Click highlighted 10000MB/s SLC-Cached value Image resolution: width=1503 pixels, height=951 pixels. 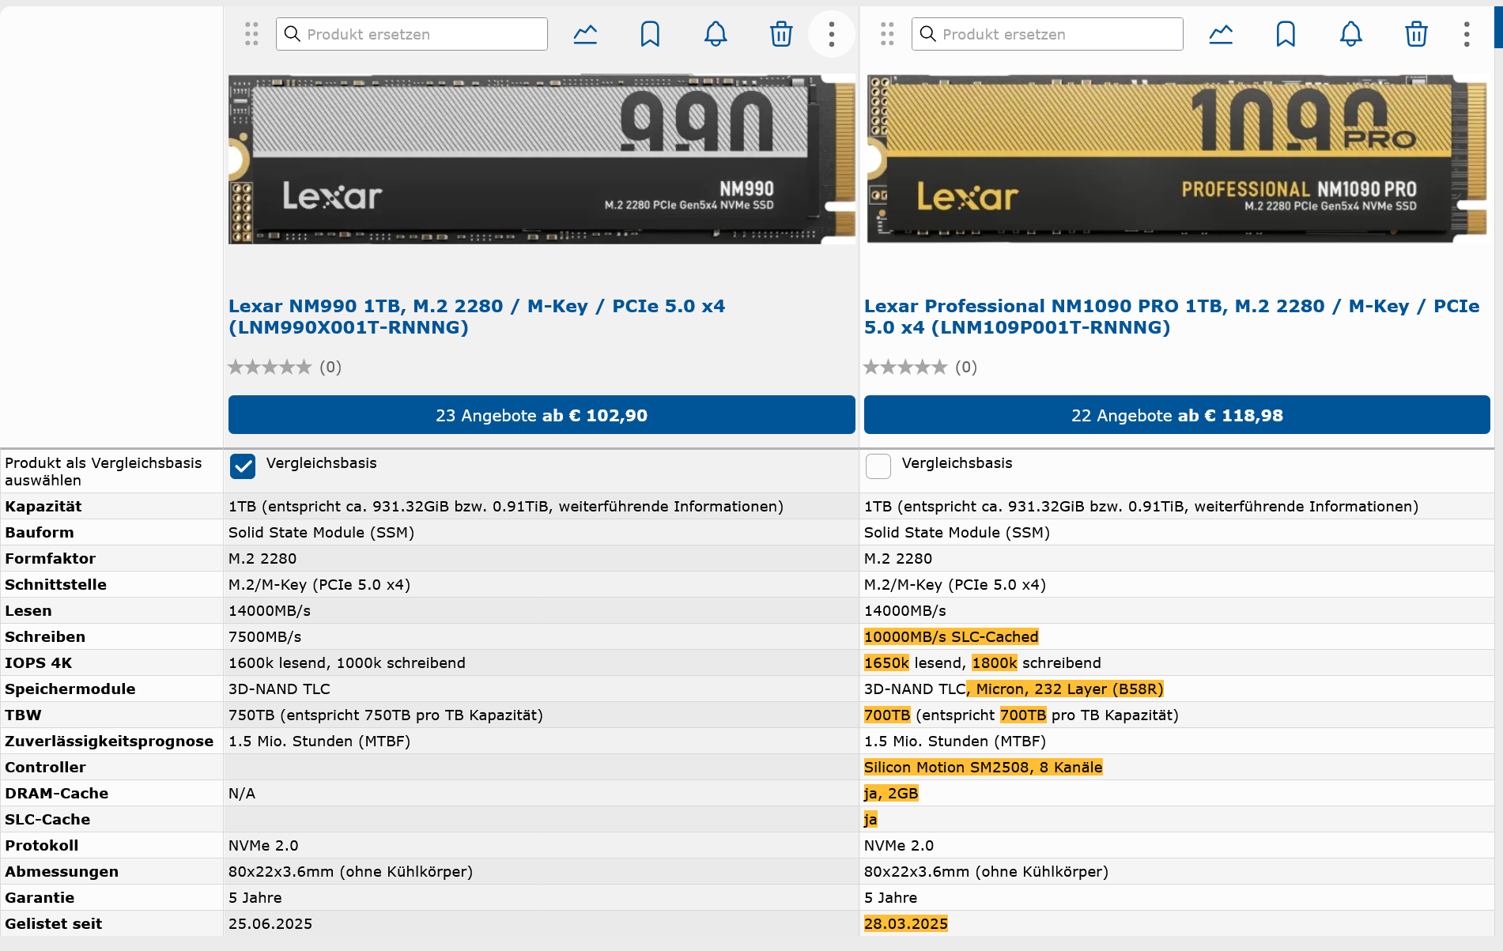click(951, 636)
